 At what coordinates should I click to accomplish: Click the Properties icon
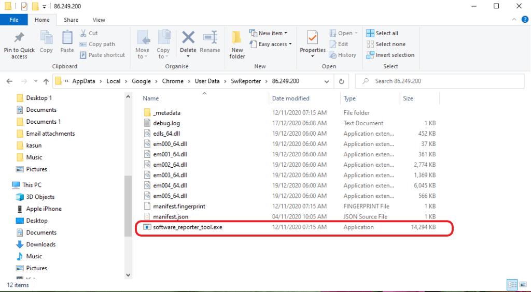313,37
